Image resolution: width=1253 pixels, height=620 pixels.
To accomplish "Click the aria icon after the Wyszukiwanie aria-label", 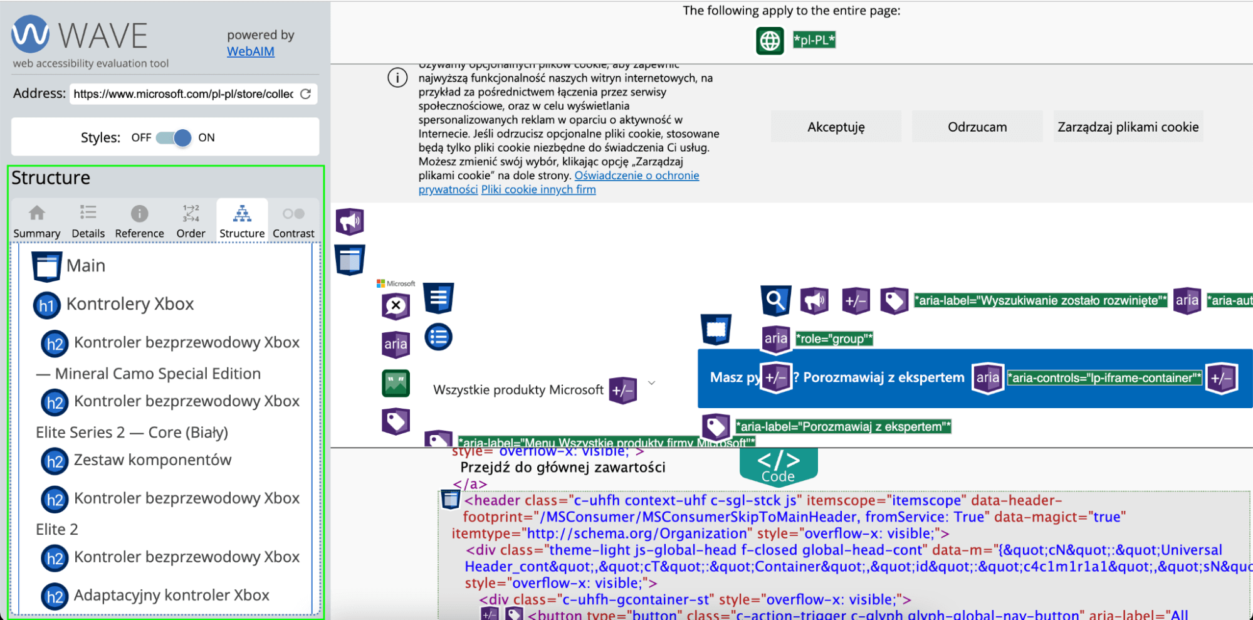I will (1187, 301).
